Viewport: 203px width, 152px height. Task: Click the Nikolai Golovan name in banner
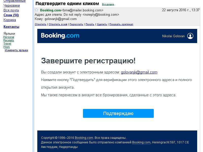pyautogui.click(x=173, y=36)
